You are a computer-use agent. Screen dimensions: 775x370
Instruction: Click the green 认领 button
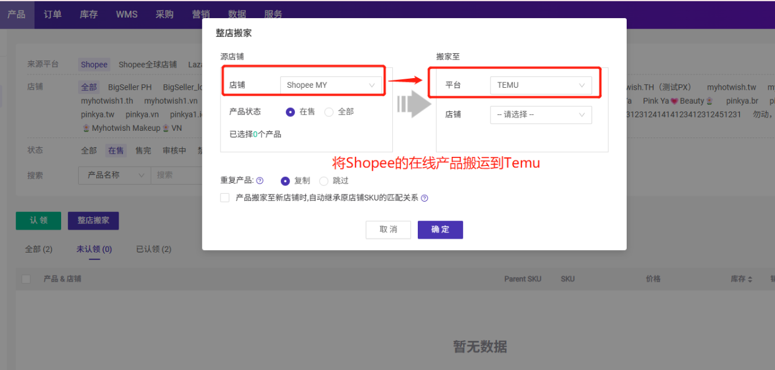[x=38, y=220]
